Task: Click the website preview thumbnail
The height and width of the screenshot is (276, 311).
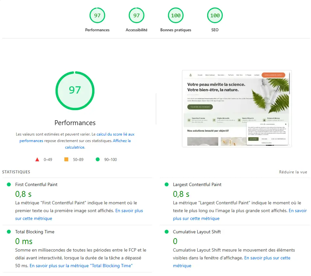Action: (x=237, y=109)
